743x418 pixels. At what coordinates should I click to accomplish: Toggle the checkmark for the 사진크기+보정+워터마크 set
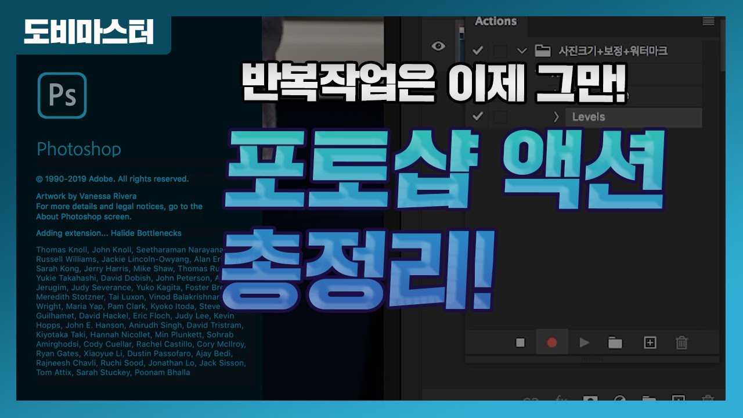click(478, 51)
